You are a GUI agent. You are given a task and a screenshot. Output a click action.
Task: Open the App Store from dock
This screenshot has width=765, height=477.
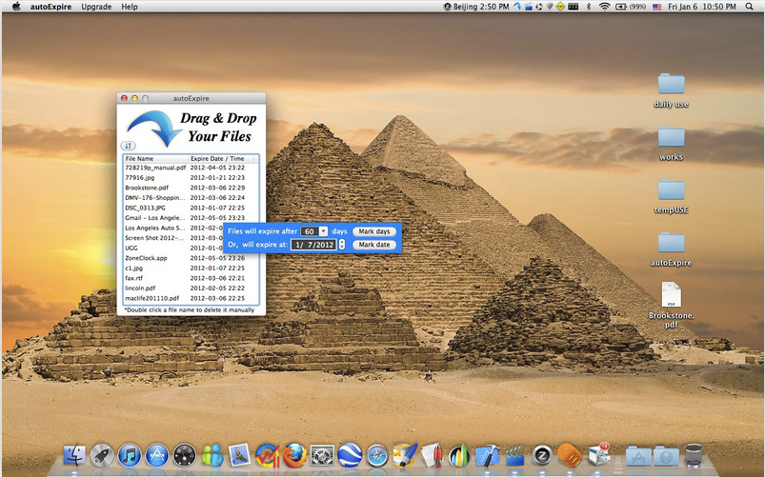point(157,456)
